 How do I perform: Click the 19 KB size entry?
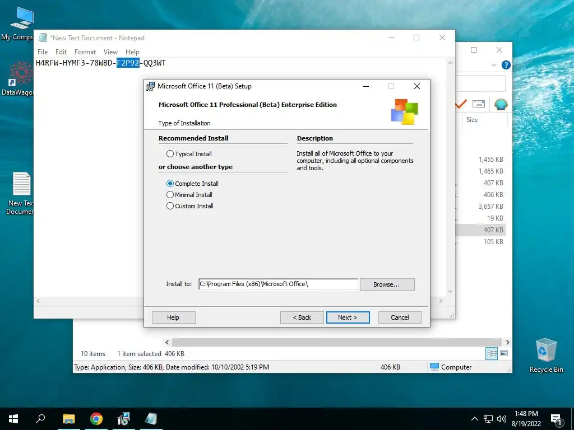tap(495, 218)
